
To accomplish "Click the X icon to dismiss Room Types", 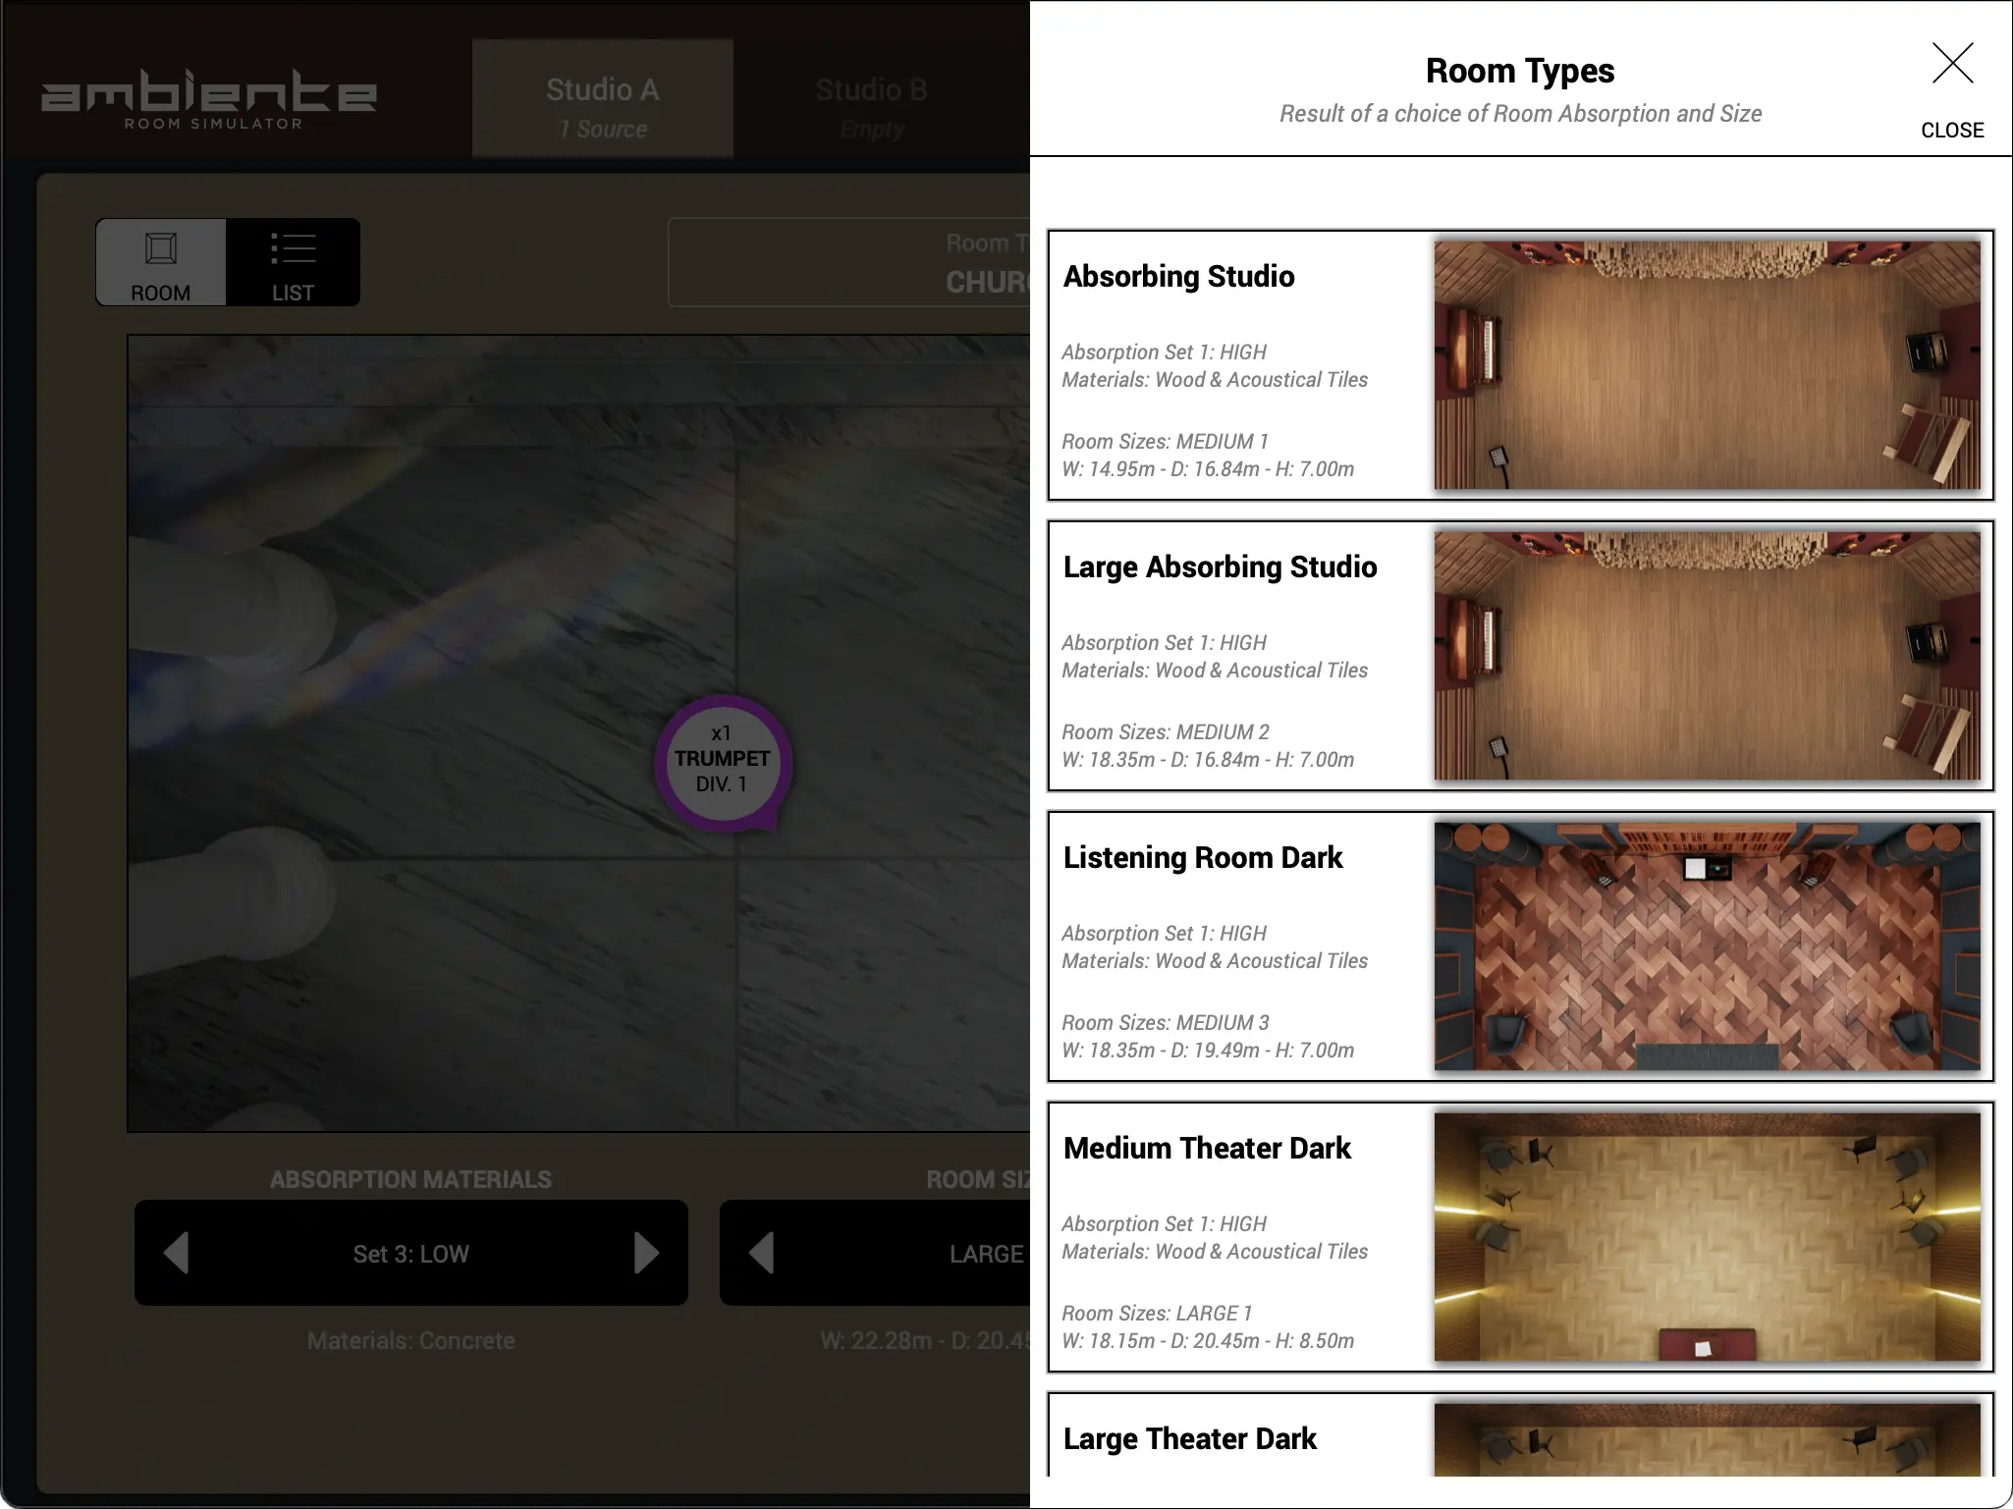I will [1952, 63].
